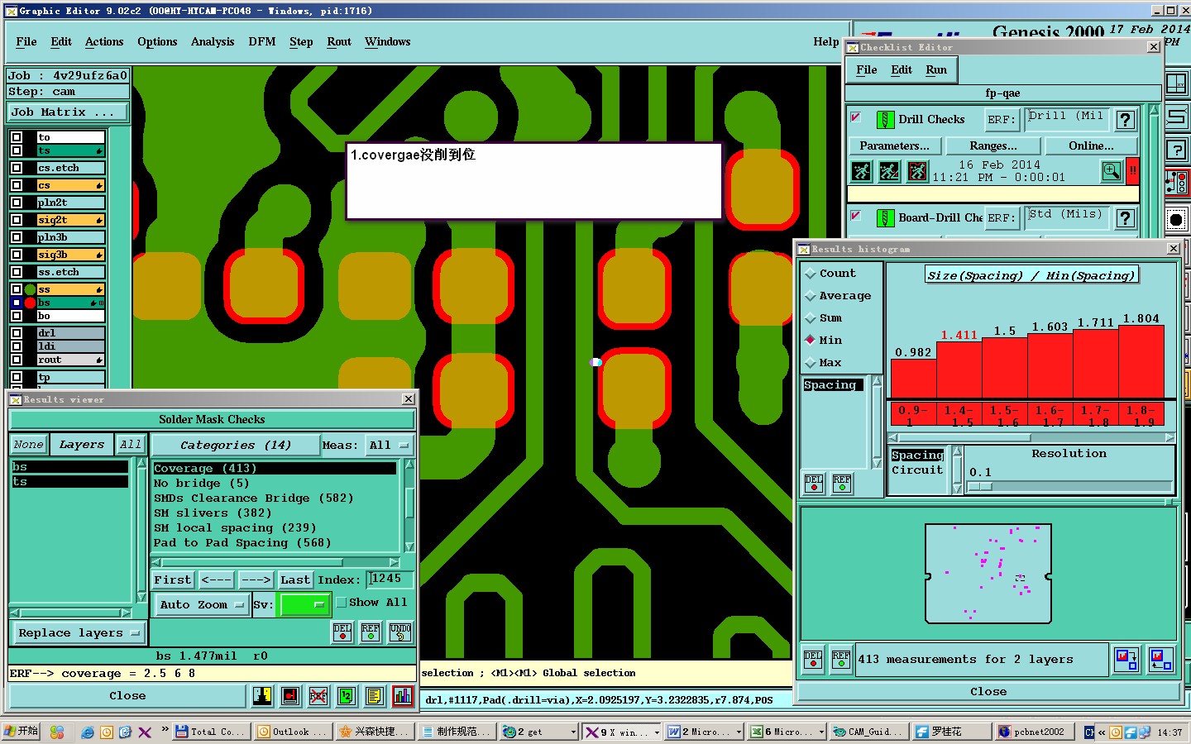Toggle visibility box for cs.etch layer

tap(17, 168)
